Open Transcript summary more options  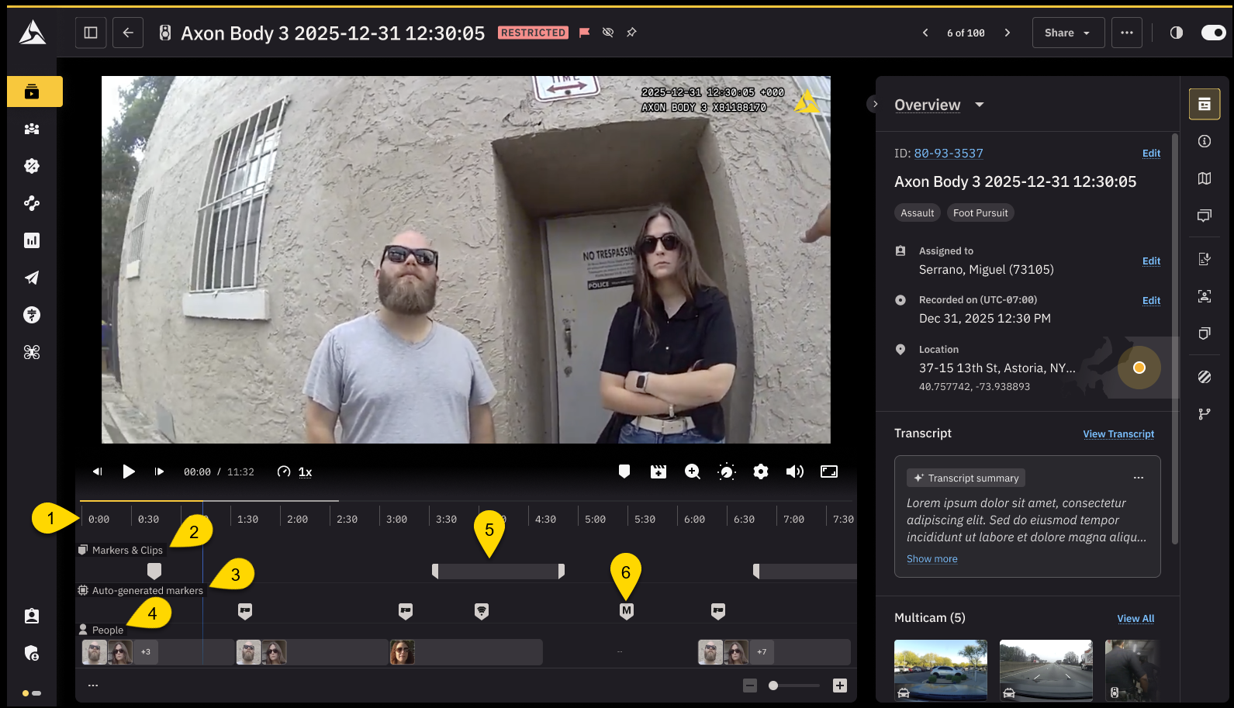tap(1139, 478)
